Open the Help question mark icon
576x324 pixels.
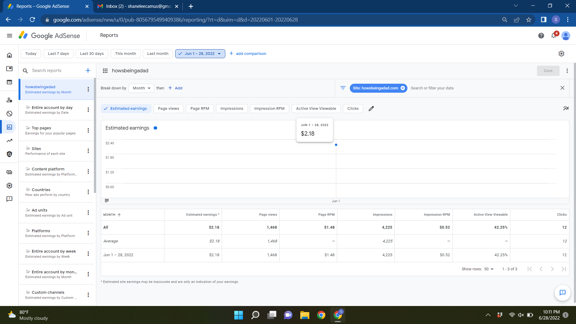coord(541,36)
